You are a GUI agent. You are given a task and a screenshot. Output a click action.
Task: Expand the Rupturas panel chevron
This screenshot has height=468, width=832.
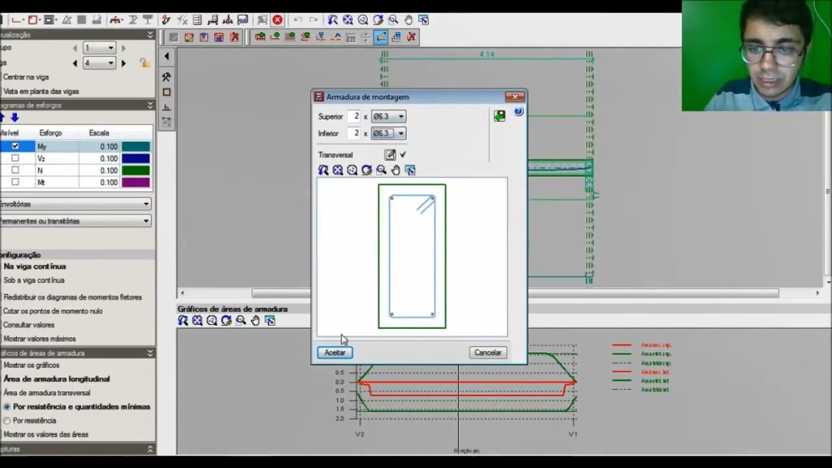coord(150,449)
